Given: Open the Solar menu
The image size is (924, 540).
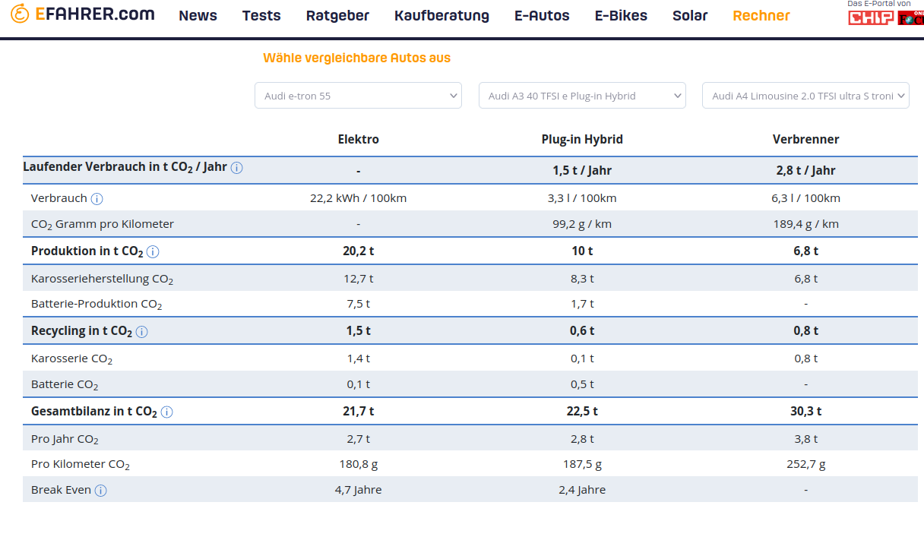Looking at the screenshot, I should tap(690, 16).
